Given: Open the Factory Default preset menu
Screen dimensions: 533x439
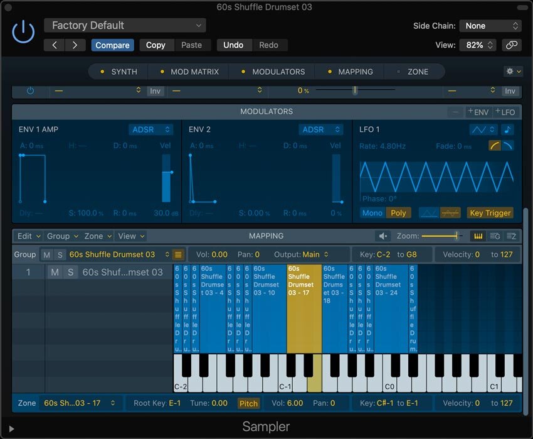Looking at the screenshot, I should (x=124, y=25).
